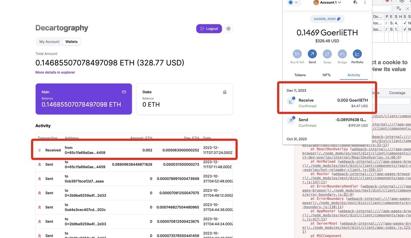Select the My Account pill
Viewport: 411px width, 238px height.
(x=49, y=41)
